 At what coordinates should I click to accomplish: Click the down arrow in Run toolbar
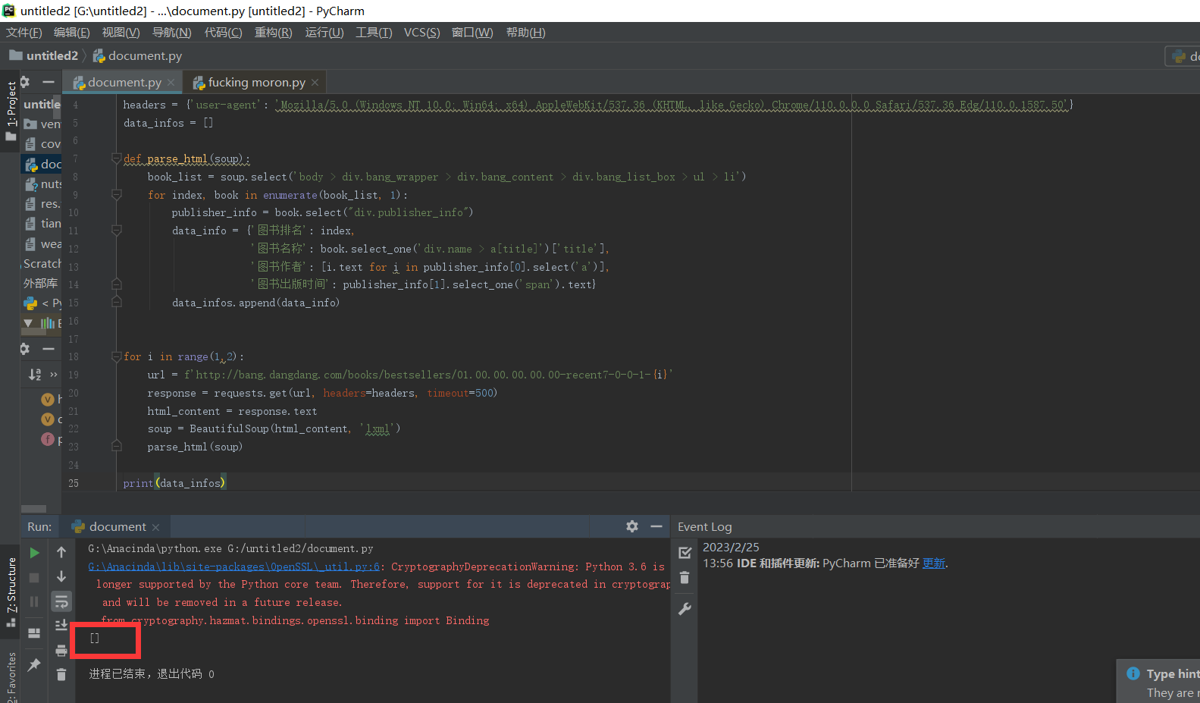pyautogui.click(x=61, y=577)
